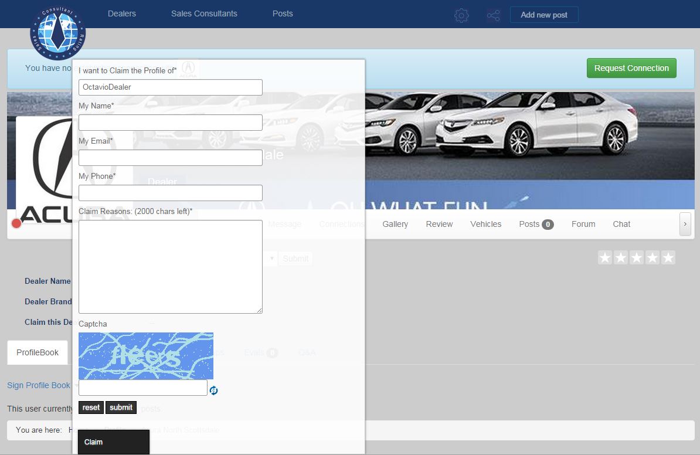Click the Claim Reasons text area
The height and width of the screenshot is (455, 700).
point(171,267)
